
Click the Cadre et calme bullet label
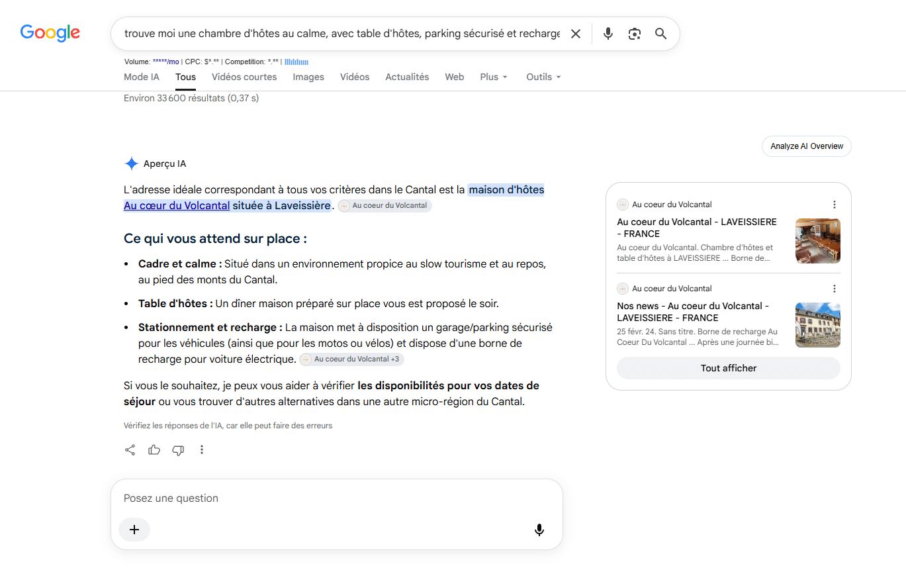tap(180, 264)
